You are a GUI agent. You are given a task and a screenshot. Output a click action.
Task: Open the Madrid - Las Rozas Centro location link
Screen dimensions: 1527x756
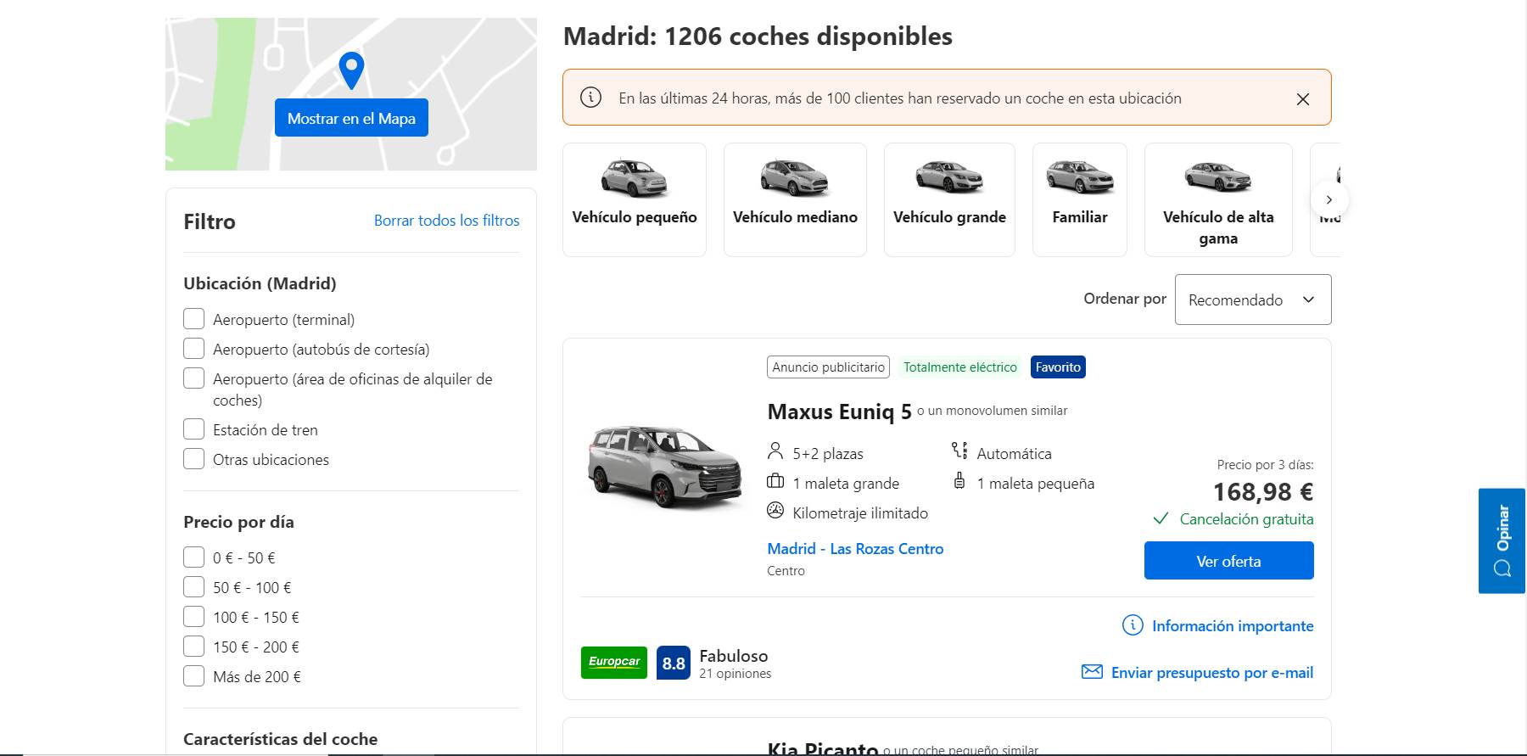[855, 549]
